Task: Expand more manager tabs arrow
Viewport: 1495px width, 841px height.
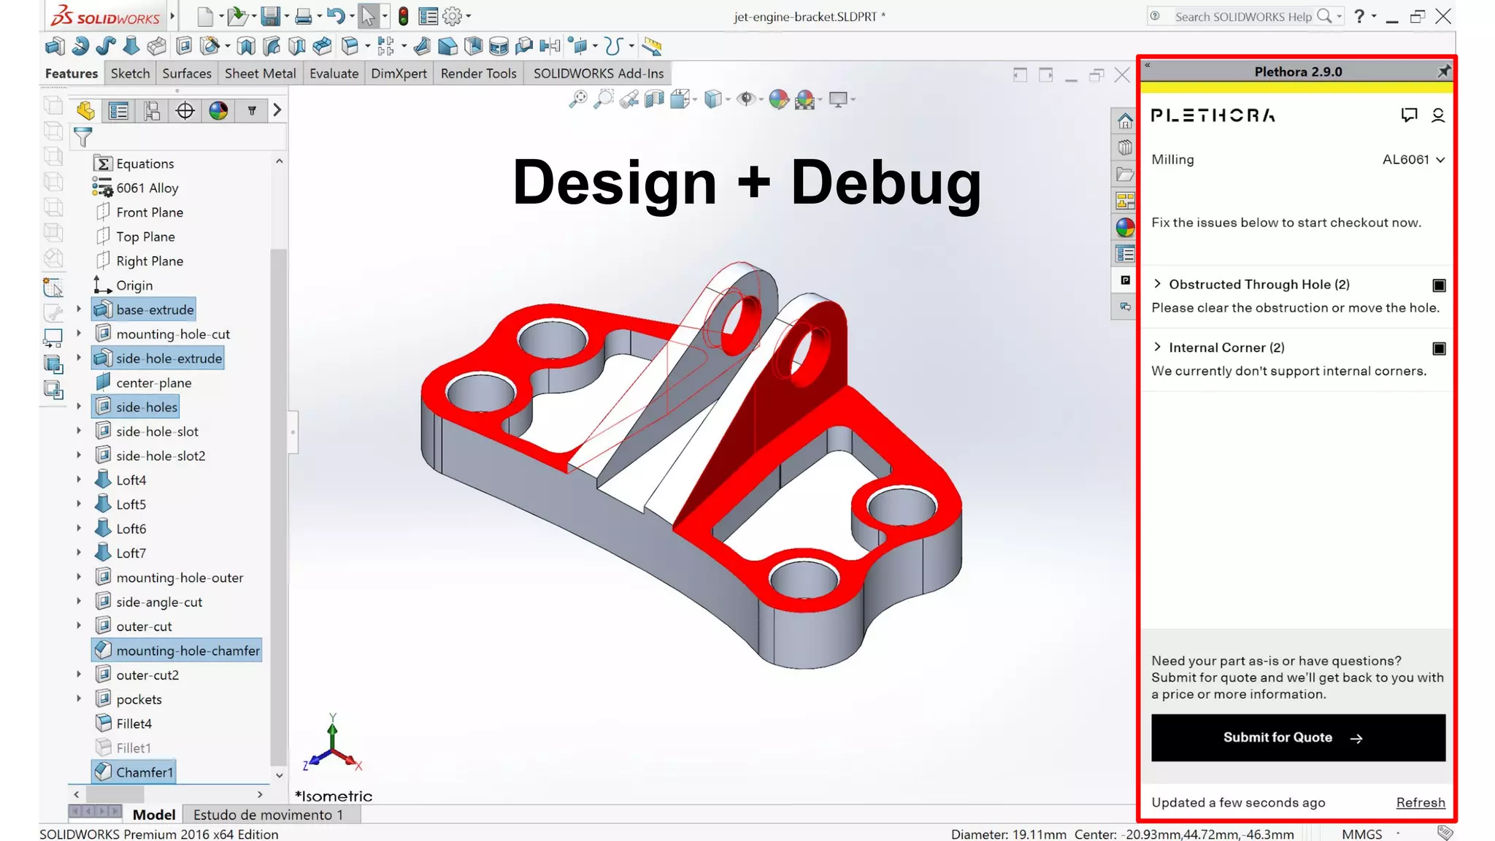Action: click(x=277, y=110)
